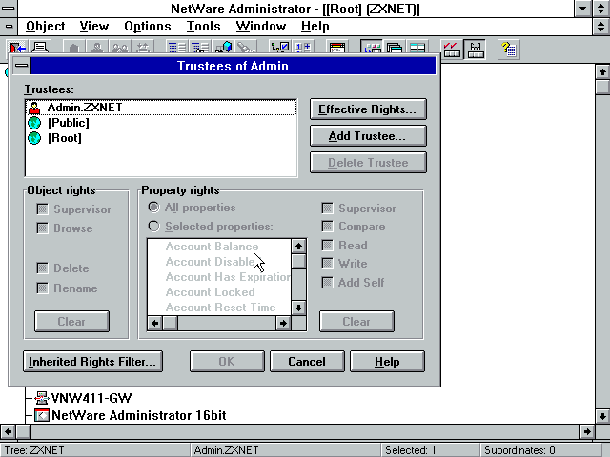610x457 pixels.
Task: Click the create user toolbar icon
Action: click(97, 48)
